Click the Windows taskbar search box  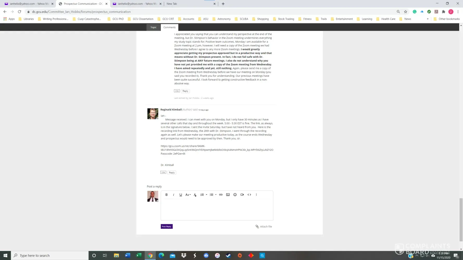(x=50, y=256)
